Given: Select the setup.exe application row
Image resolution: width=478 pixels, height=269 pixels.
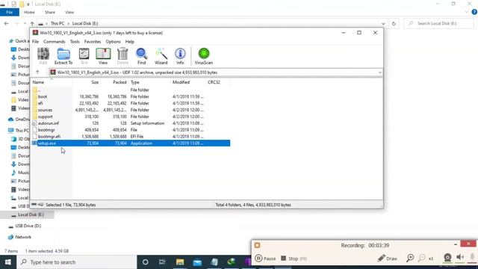Looking at the screenshot, I should [131, 143].
